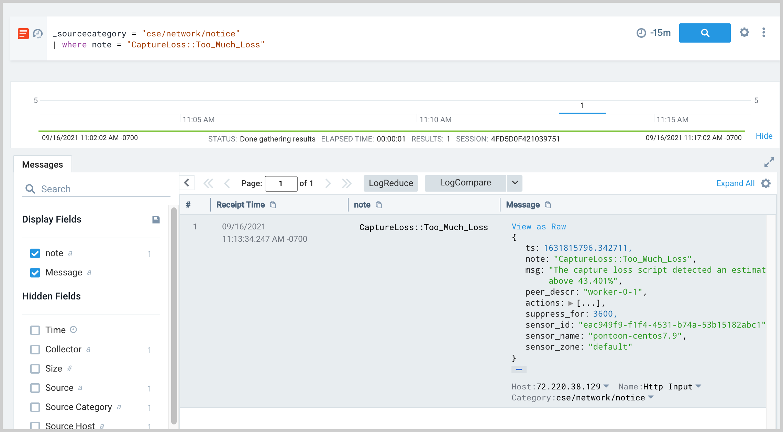783x432 pixels.
Task: Uncheck the note display field
Action: coord(35,253)
